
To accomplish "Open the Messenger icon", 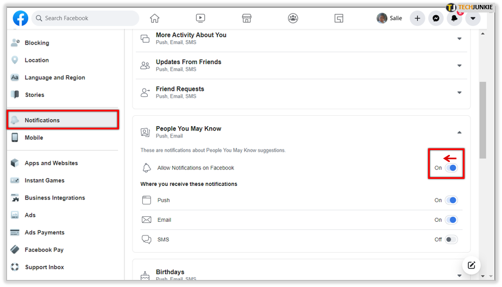I will click(436, 18).
